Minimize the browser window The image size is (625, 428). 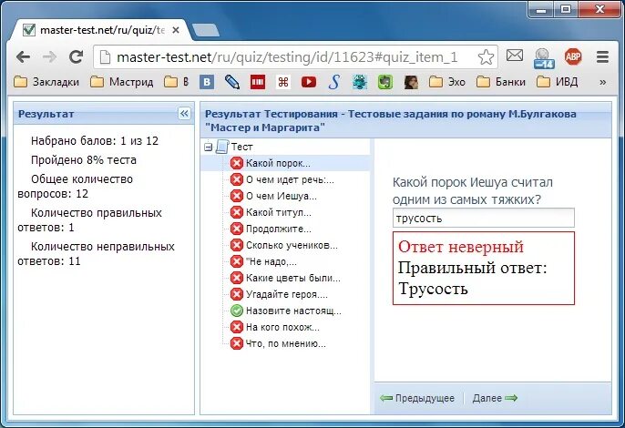541,10
